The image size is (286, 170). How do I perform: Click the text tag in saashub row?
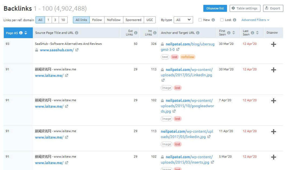click(165, 57)
